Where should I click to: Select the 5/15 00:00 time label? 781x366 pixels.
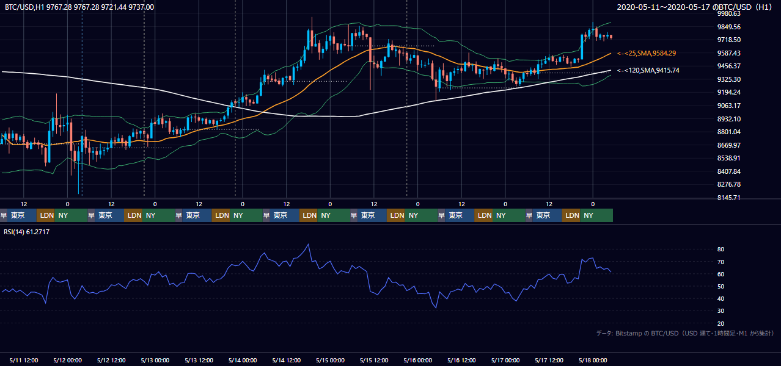coord(330,360)
